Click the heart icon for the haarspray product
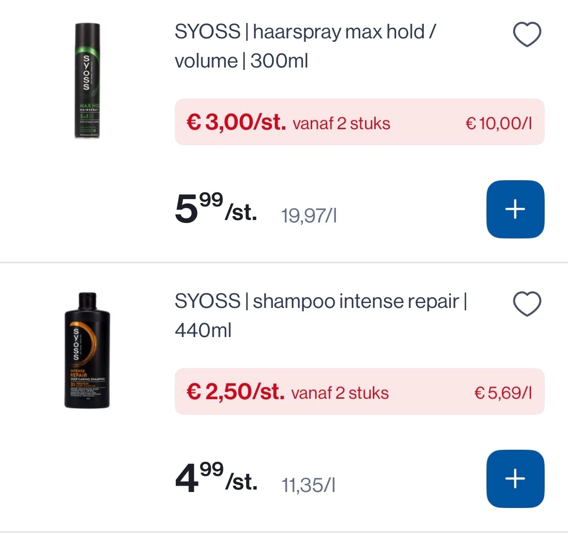This screenshot has height=542, width=568. pyautogui.click(x=527, y=34)
